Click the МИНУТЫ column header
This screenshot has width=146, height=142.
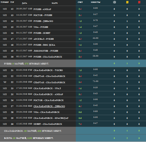[96, 2]
